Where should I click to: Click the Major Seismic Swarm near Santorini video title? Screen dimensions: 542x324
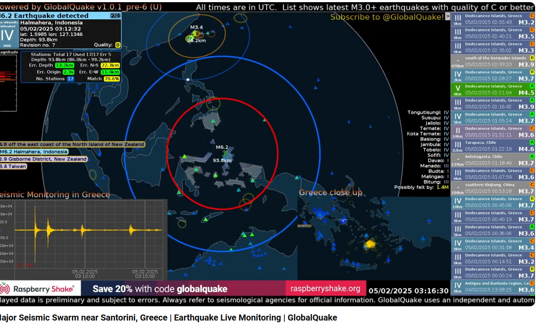[168, 318]
